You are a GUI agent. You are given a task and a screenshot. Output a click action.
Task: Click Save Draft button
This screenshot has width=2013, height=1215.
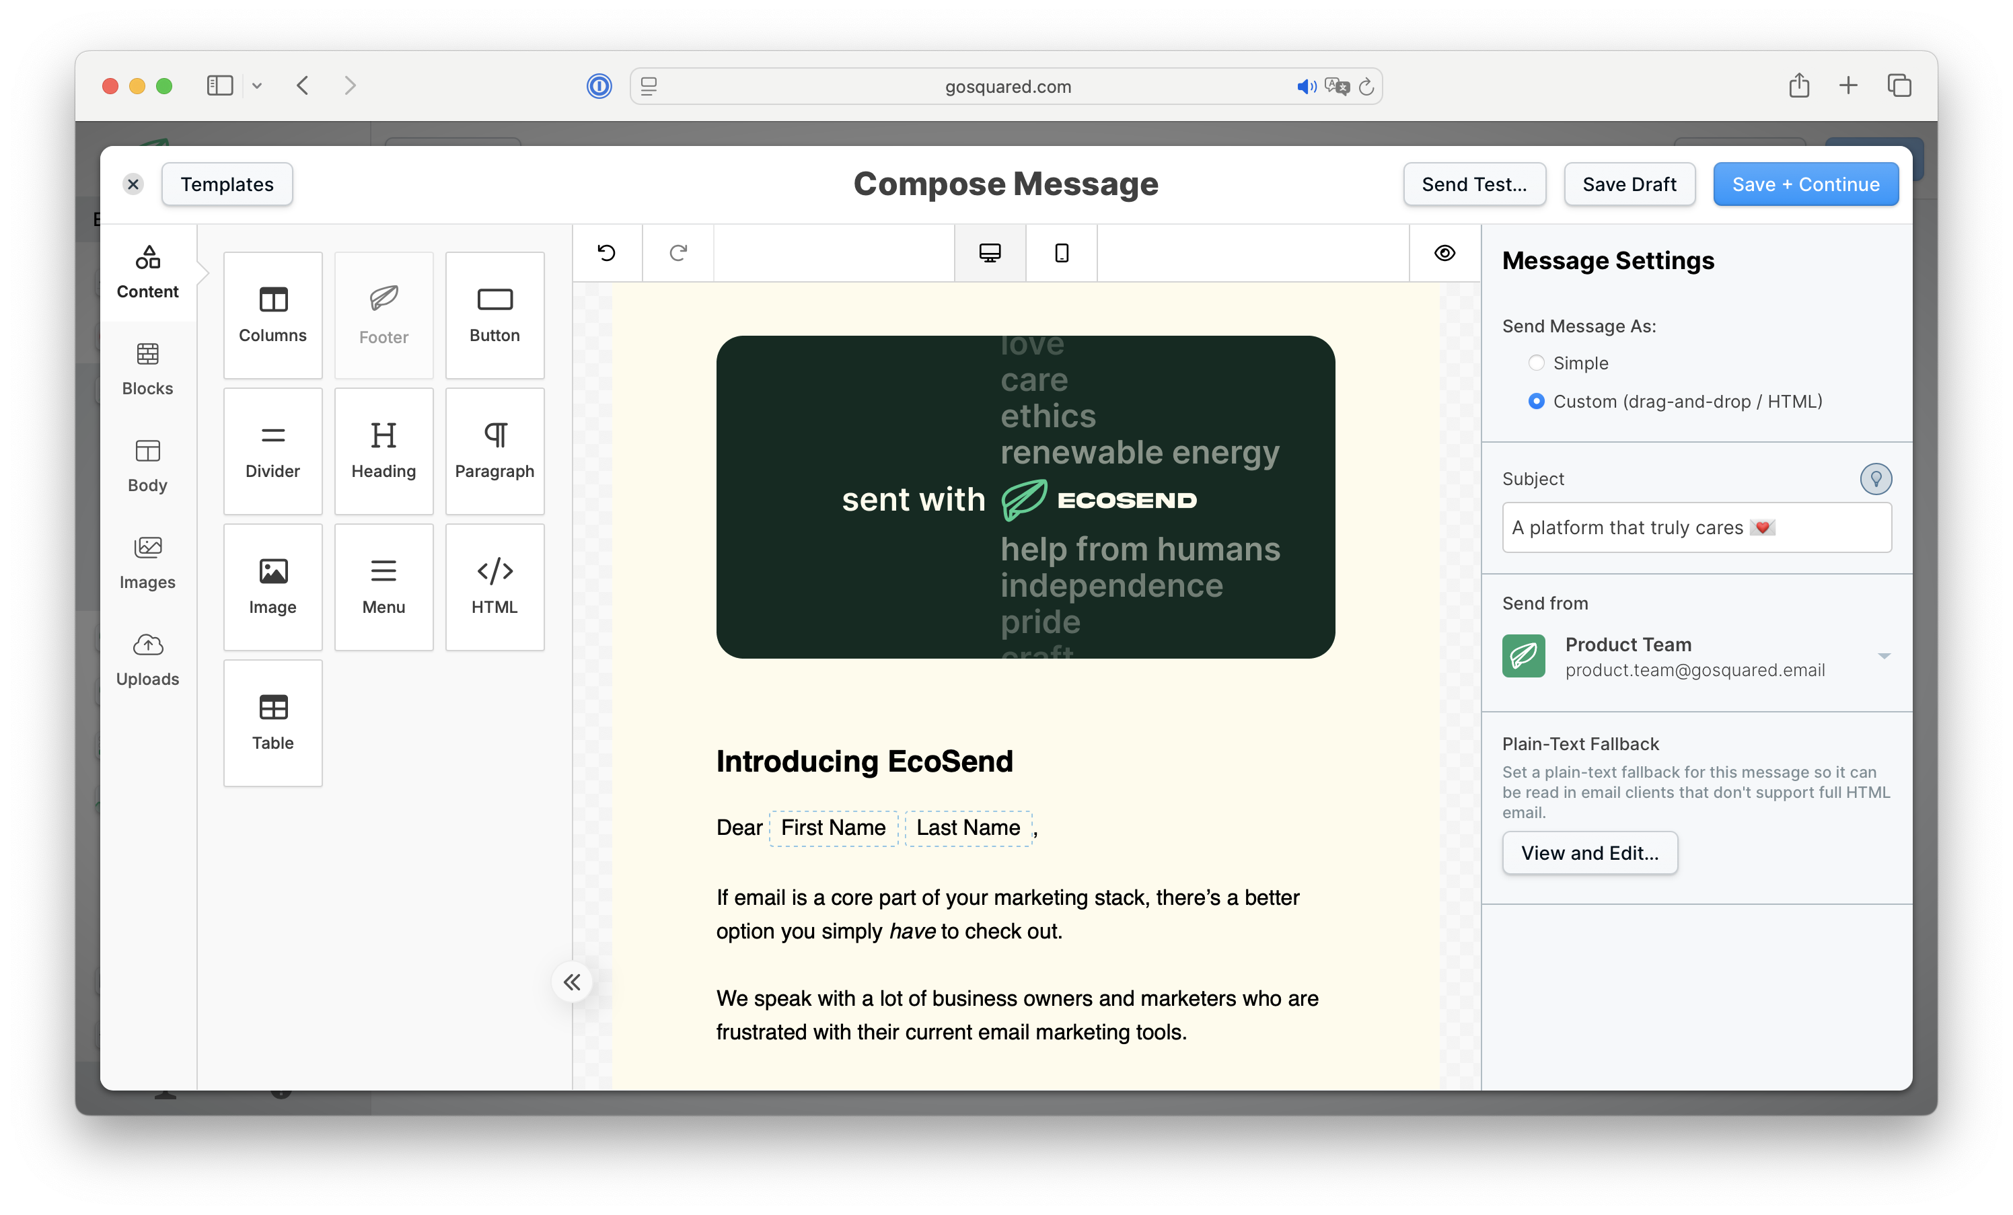1630,184
